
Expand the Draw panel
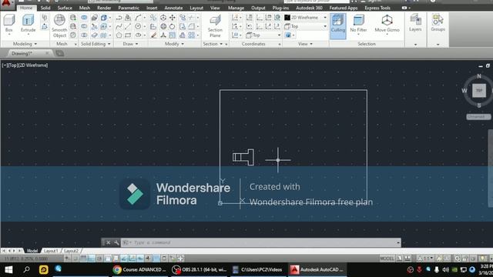point(130,44)
